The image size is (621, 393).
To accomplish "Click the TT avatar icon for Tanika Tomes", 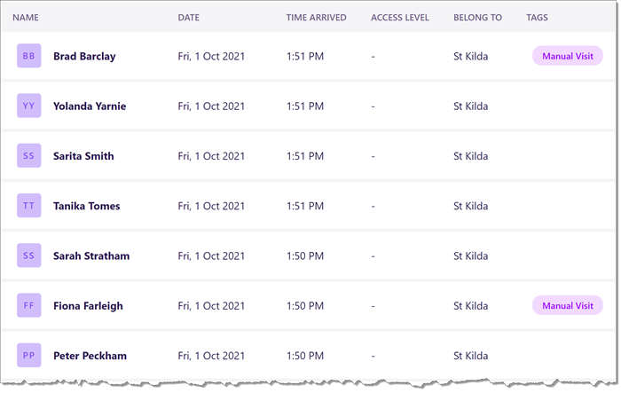I will click(x=29, y=206).
